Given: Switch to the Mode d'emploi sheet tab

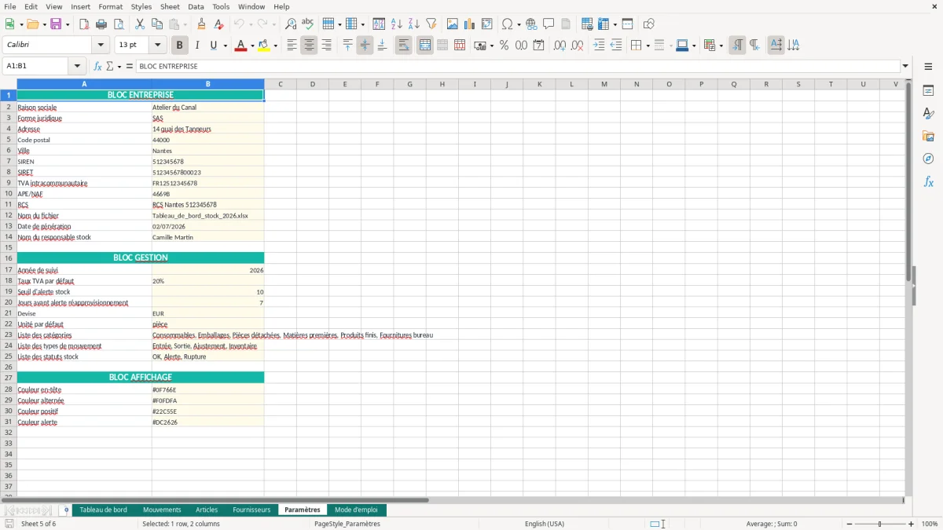Looking at the screenshot, I should pyautogui.click(x=356, y=510).
